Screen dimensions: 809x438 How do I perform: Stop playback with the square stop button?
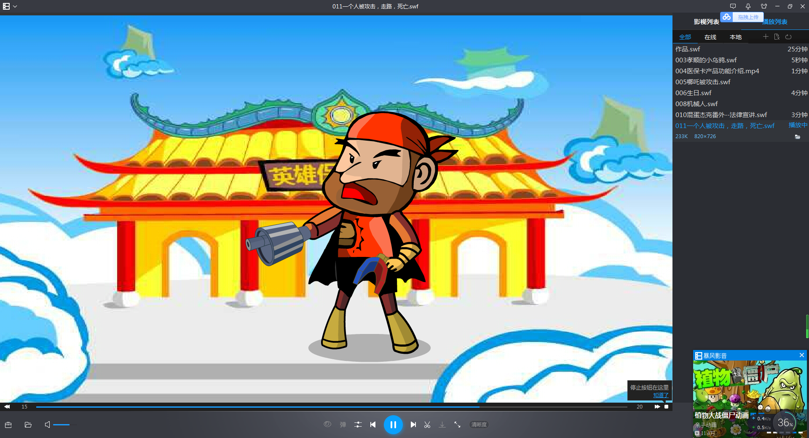666,407
